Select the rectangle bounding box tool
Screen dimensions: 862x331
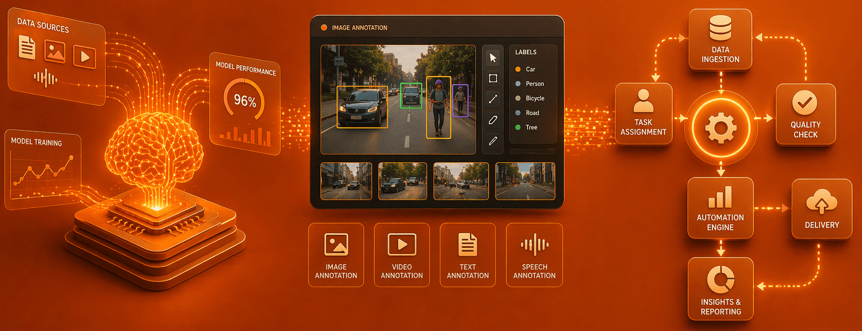[x=493, y=79]
